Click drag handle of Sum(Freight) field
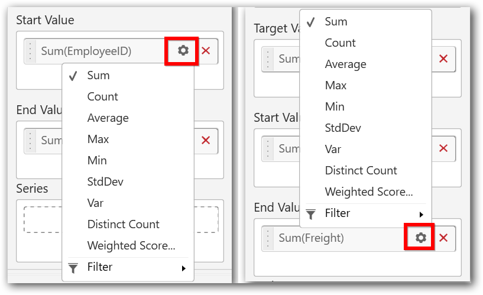483x295 pixels. (x=268, y=238)
